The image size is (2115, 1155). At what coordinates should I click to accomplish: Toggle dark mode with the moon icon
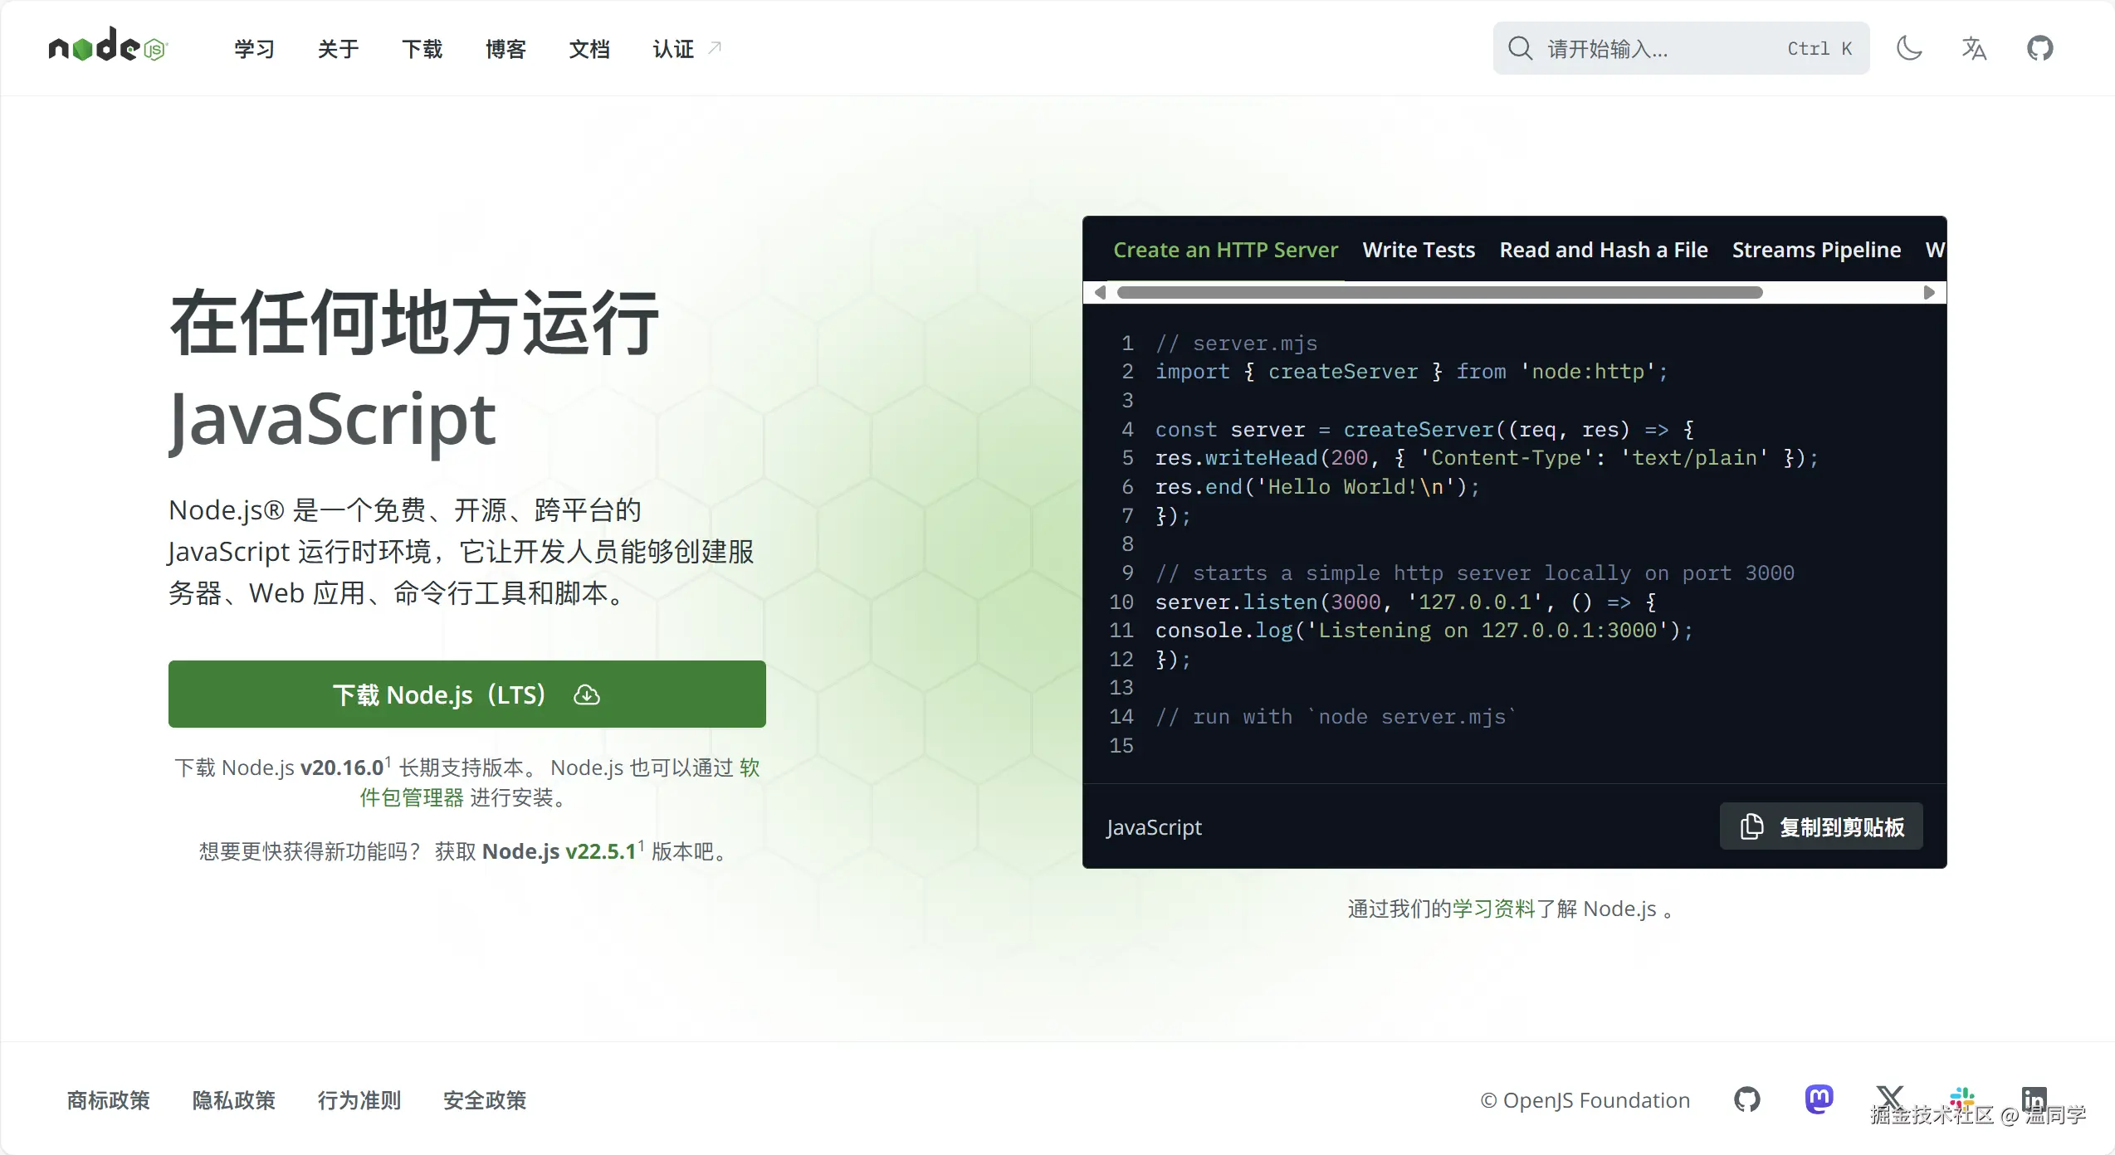pos(1909,48)
